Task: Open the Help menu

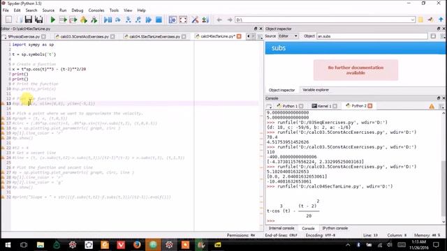Action: 141,10
